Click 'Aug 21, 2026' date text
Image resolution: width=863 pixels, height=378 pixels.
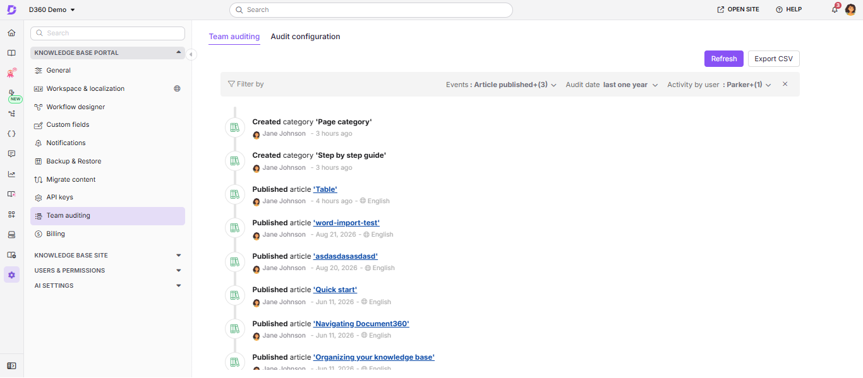click(x=337, y=234)
